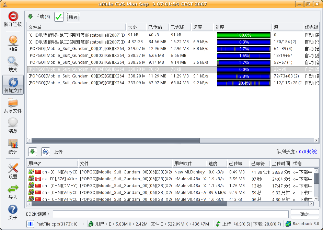
Task: Select upload row with 39.5 kB/s speed
Action: pos(170,193)
